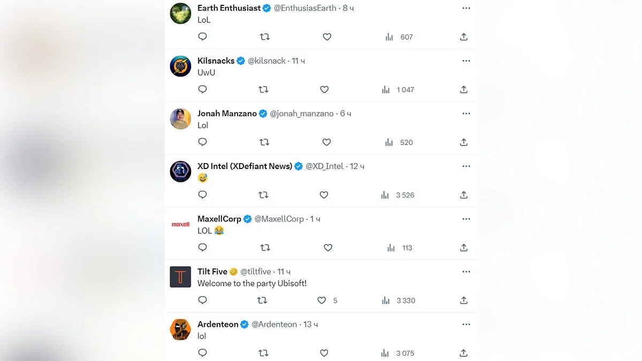This screenshot has width=642, height=361.
Task: Click the maxell logo avatar
Action: (x=180, y=224)
